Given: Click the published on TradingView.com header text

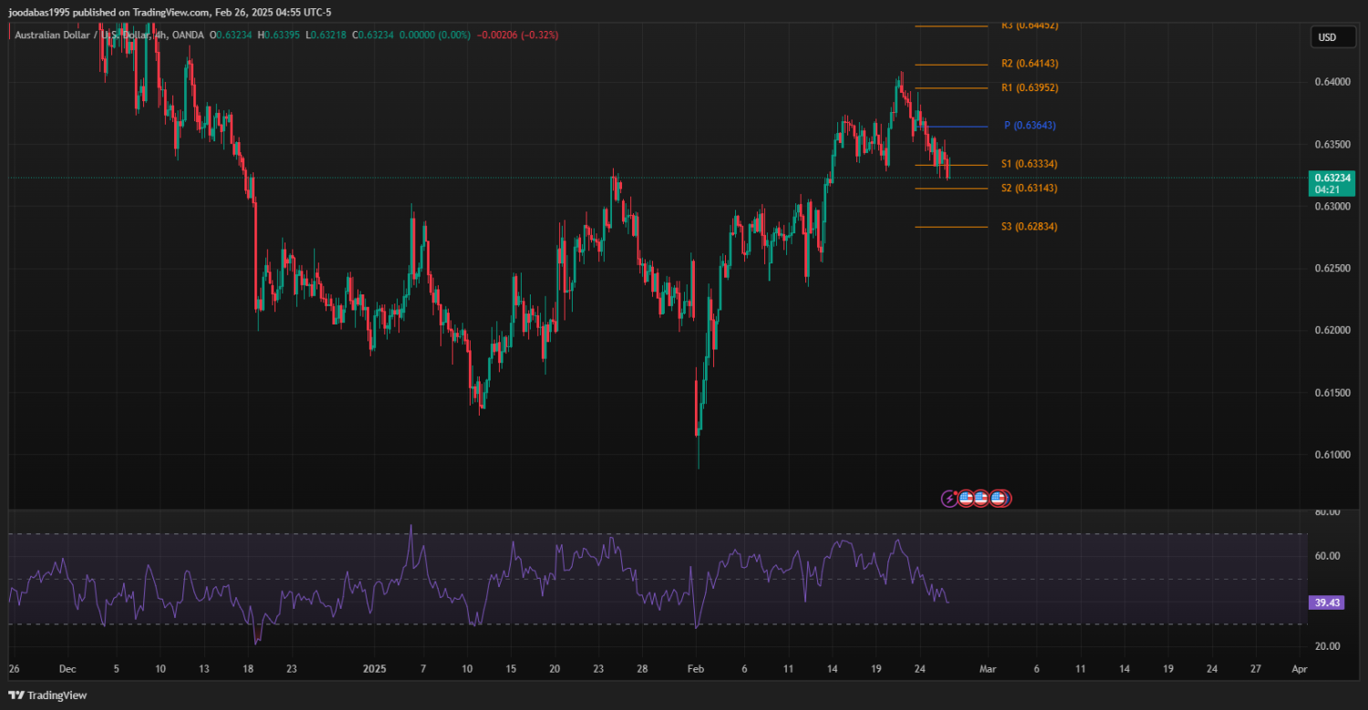Looking at the screenshot, I should [x=170, y=12].
